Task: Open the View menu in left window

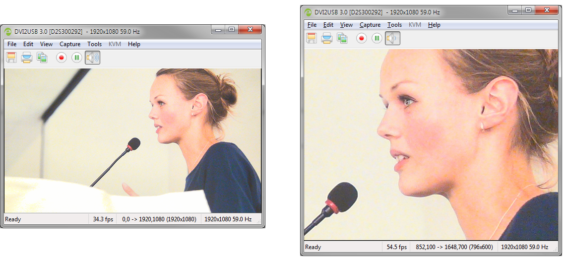Action: click(x=46, y=44)
